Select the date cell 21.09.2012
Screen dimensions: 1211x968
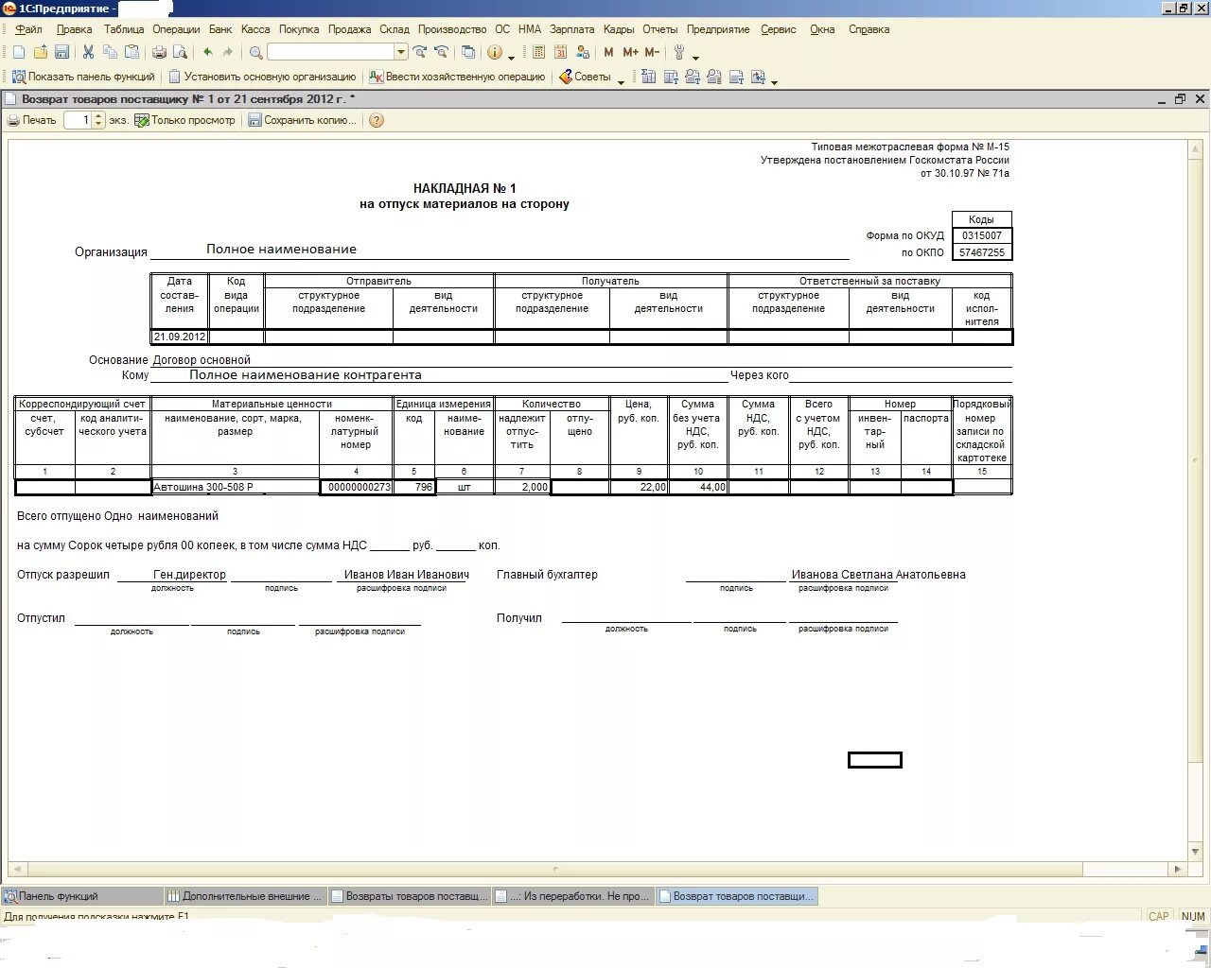[180, 337]
